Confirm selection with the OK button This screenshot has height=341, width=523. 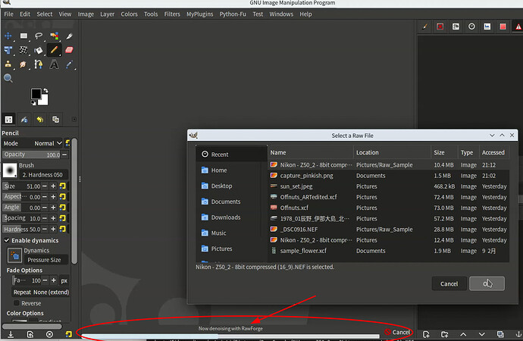pyautogui.click(x=487, y=283)
